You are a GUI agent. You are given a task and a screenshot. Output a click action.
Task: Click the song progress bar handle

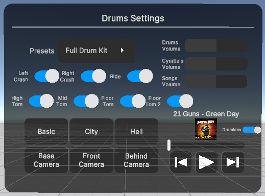tap(169, 145)
